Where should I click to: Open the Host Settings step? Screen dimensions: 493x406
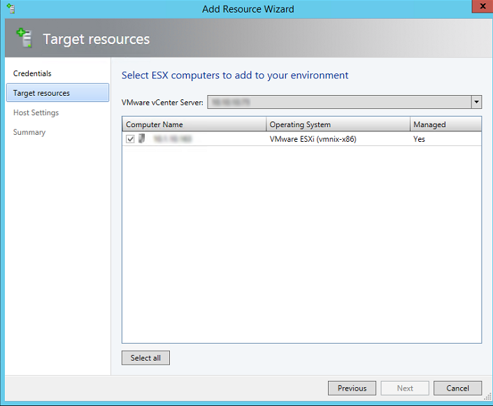[x=36, y=113]
